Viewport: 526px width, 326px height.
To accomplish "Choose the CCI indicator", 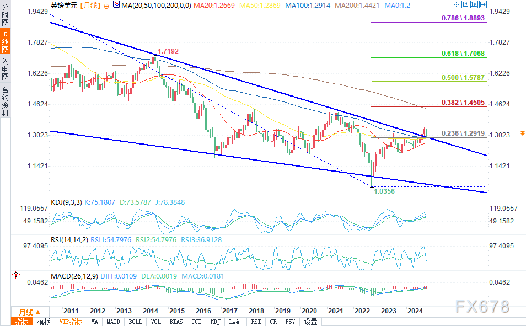I will 196,322.
